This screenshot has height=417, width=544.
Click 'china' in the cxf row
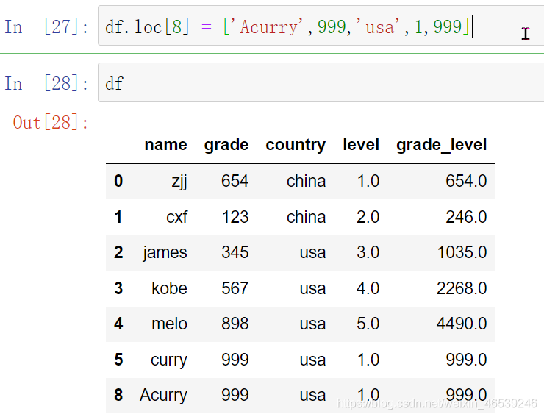point(307,218)
